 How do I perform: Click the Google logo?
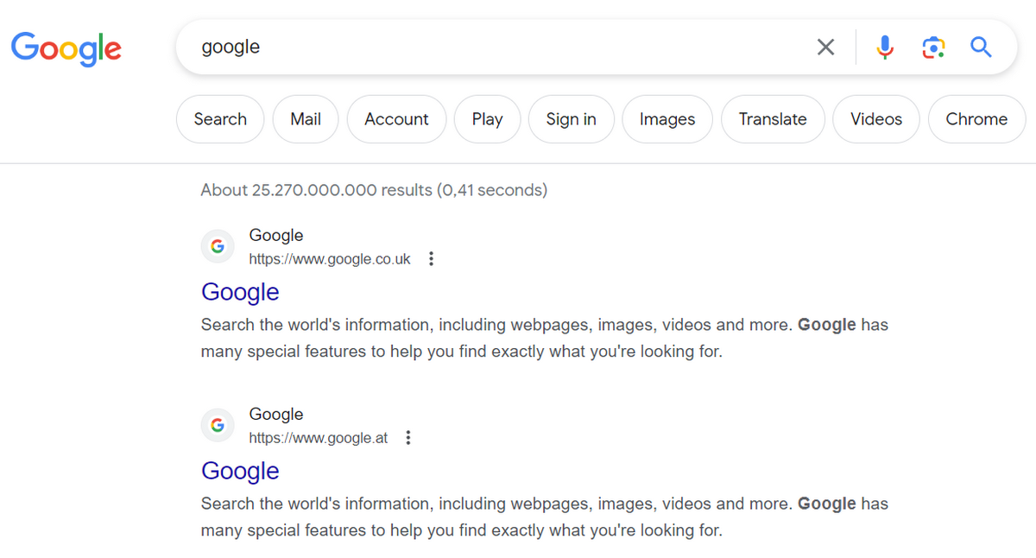click(x=66, y=48)
